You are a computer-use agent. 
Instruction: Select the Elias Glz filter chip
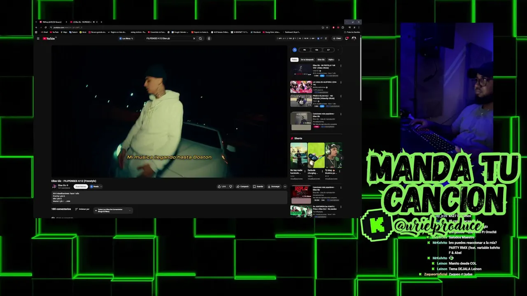[x=321, y=60]
